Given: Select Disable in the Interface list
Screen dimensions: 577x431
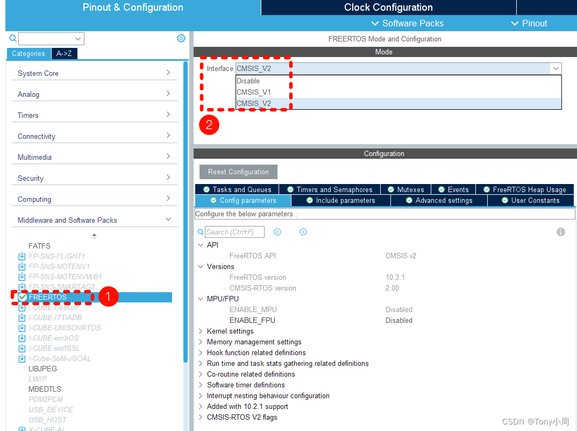Looking at the screenshot, I should (x=398, y=81).
